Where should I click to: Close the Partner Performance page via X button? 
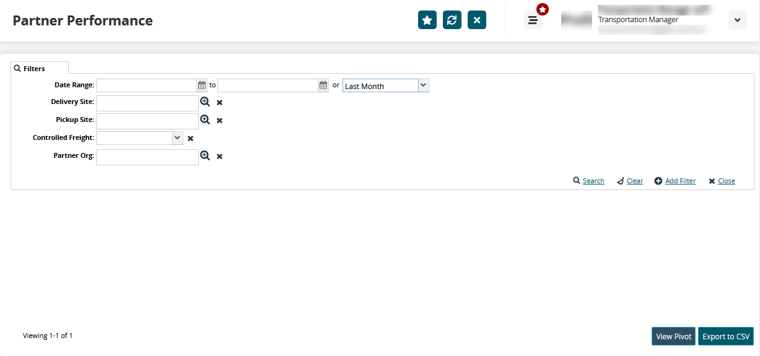click(x=477, y=20)
